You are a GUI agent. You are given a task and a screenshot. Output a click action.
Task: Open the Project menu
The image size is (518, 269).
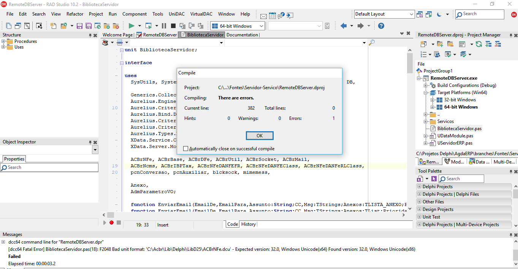96,14
